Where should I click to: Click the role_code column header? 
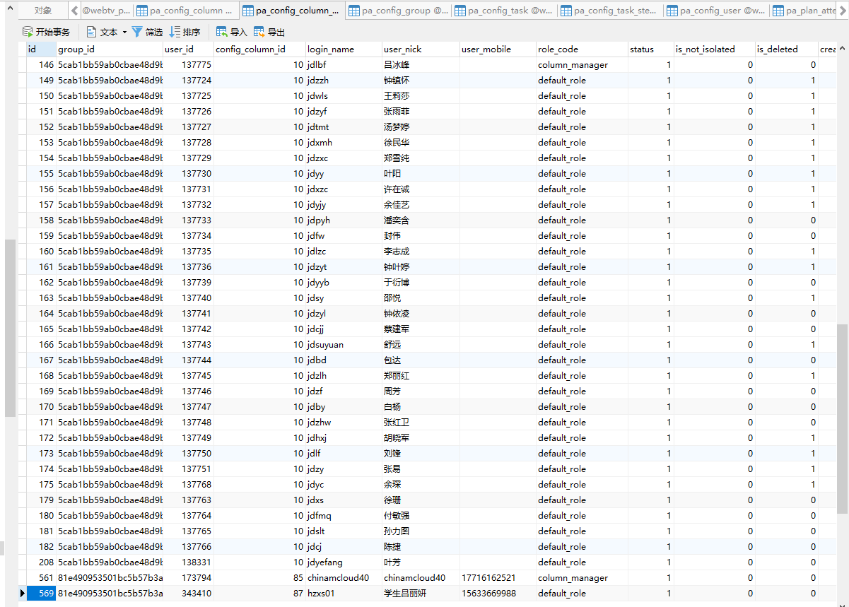(558, 49)
